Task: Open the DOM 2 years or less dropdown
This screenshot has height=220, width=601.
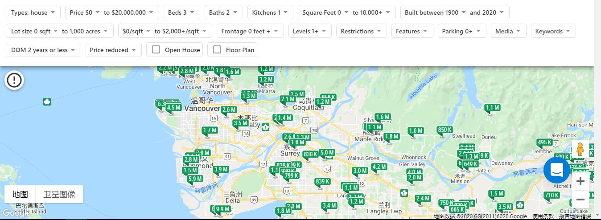Action: click(44, 50)
